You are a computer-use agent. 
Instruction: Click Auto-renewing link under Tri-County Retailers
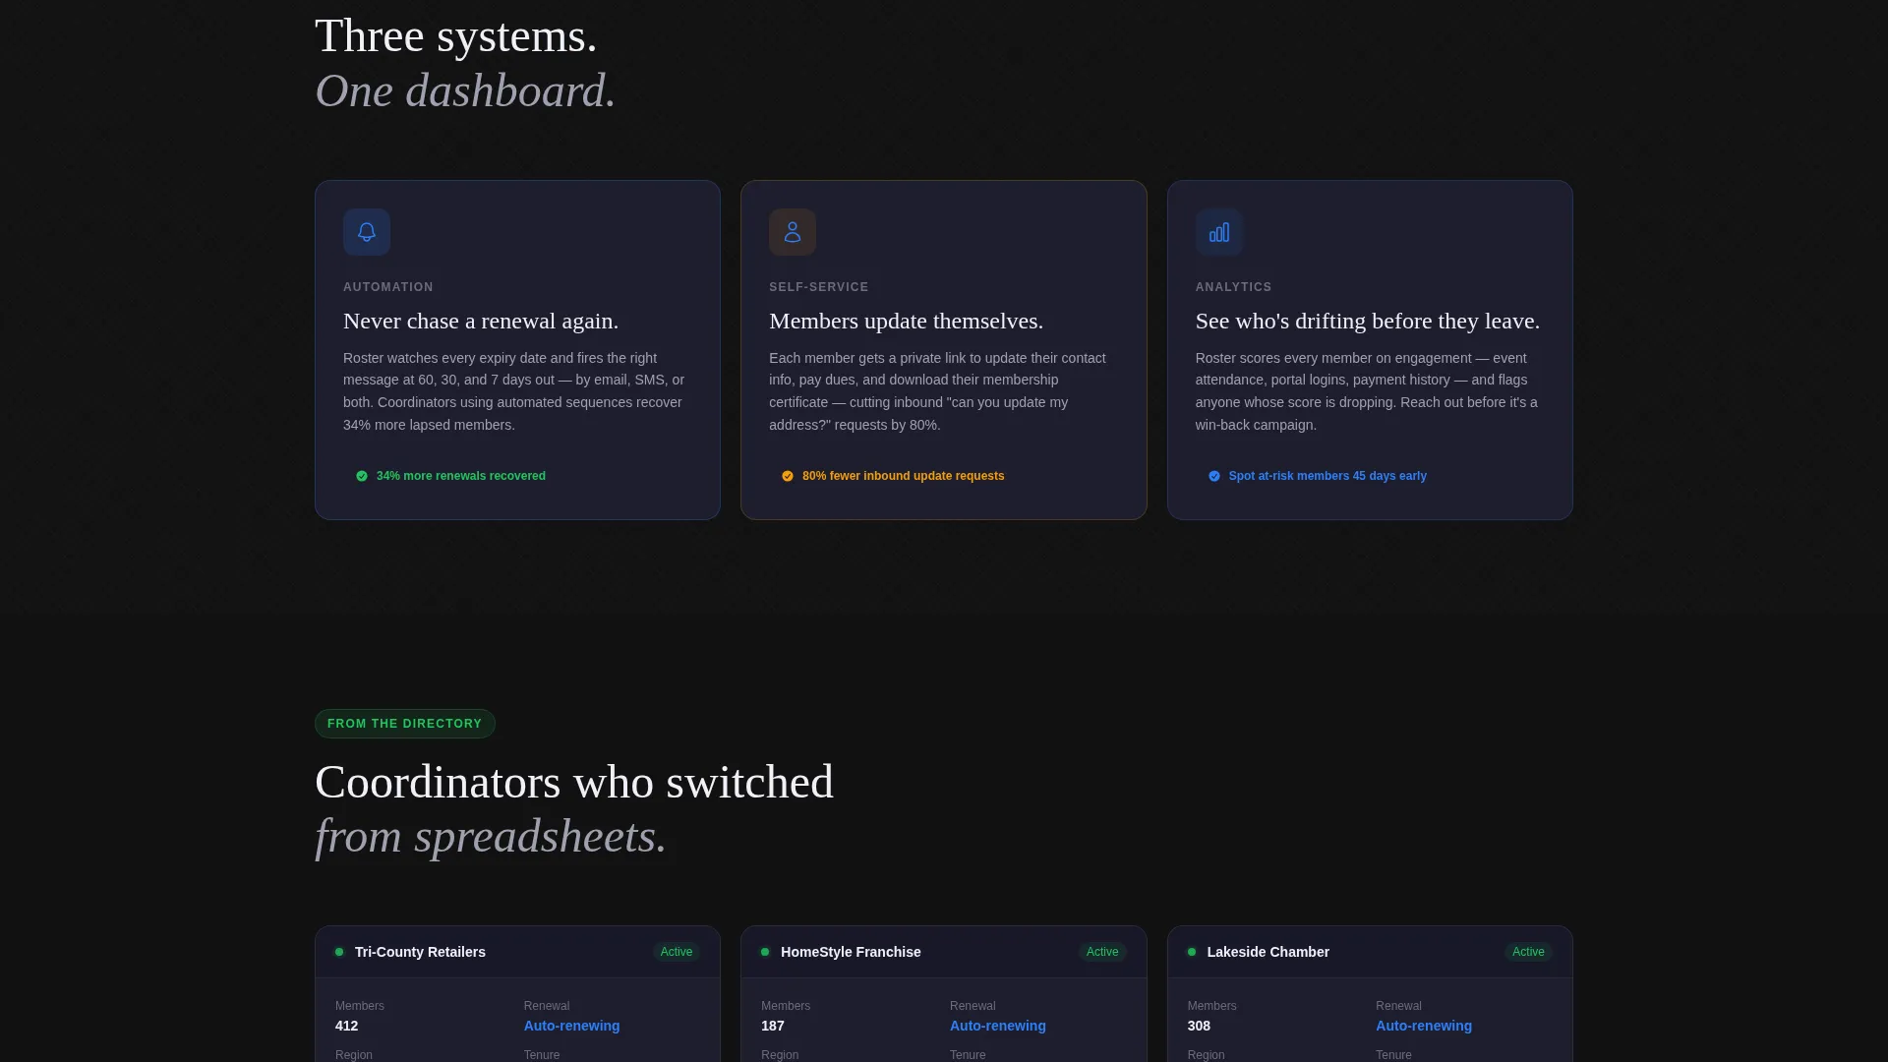pyautogui.click(x=572, y=1026)
